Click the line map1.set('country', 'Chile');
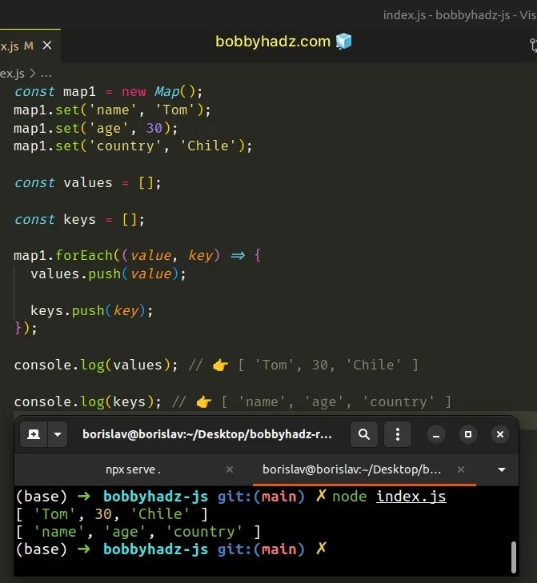 click(x=133, y=146)
